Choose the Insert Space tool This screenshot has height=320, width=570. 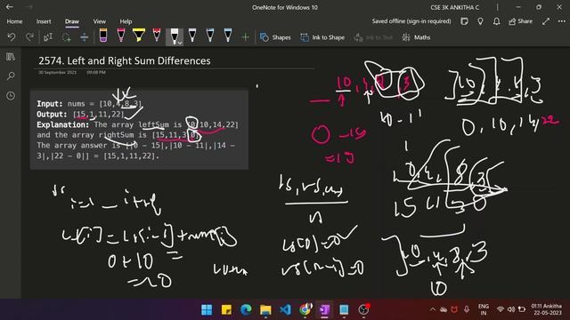(x=84, y=37)
